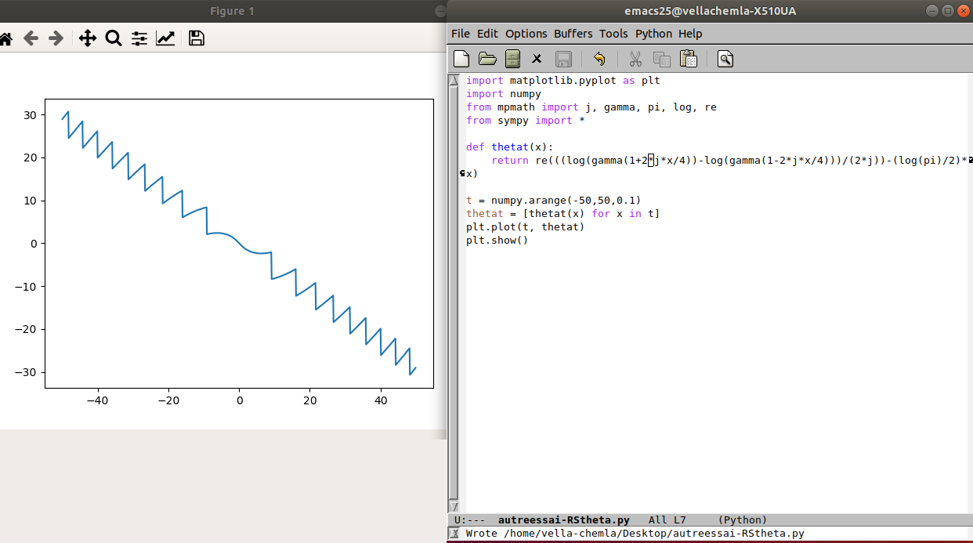This screenshot has height=543, width=973.
Task: Go back to previous plot view
Action: tap(31, 38)
